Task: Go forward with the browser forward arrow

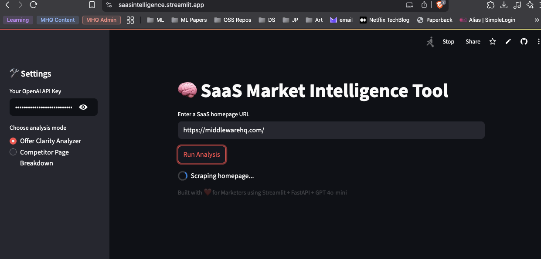Action: coord(20,5)
